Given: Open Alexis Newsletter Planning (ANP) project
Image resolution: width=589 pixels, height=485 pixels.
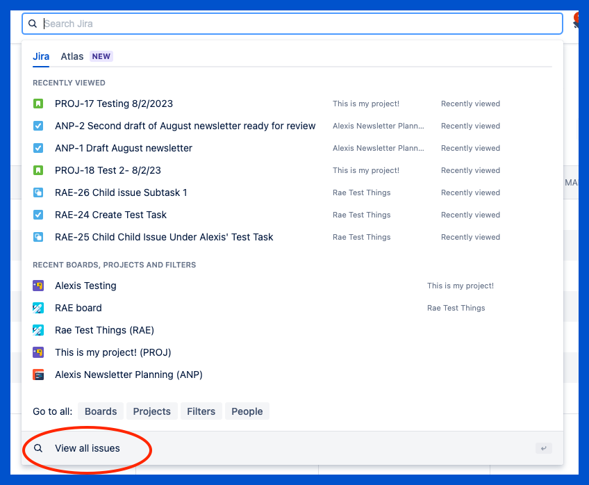Looking at the screenshot, I should point(129,375).
